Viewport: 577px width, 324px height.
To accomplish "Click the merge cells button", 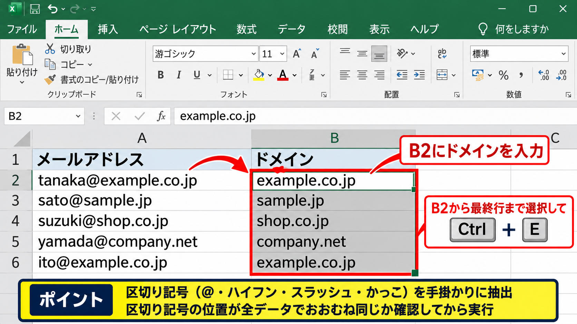I will click(x=442, y=75).
